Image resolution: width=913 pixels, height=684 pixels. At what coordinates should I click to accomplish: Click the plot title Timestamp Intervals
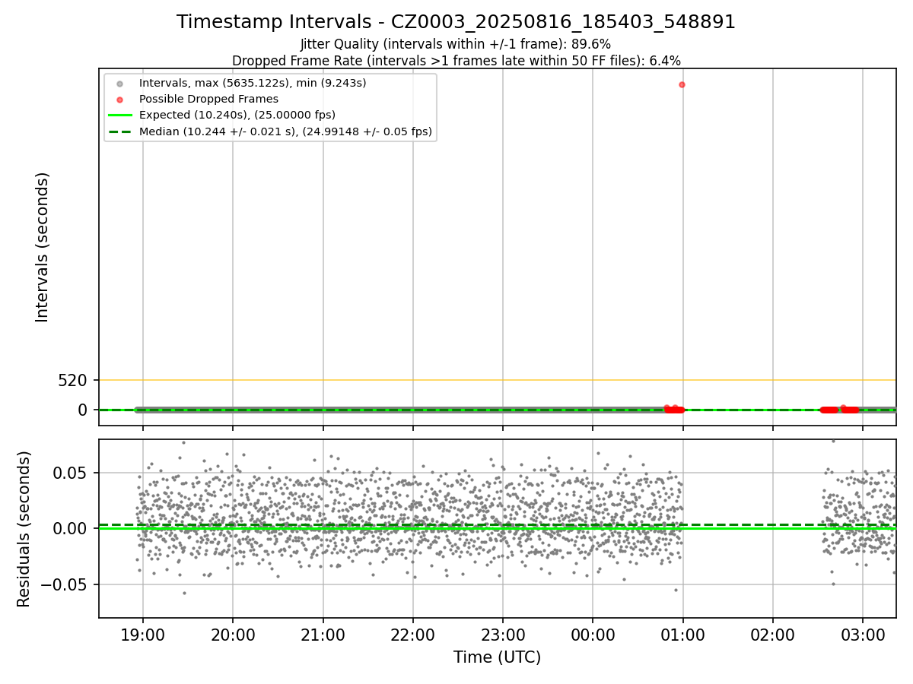coord(456,22)
